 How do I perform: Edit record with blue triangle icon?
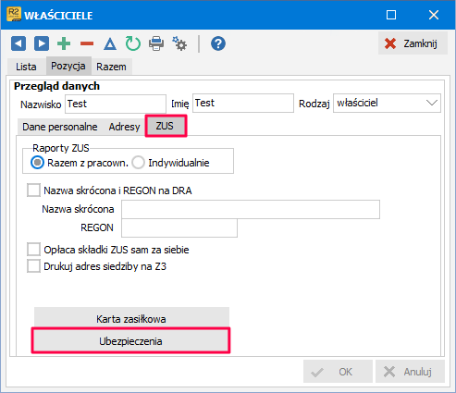point(110,43)
